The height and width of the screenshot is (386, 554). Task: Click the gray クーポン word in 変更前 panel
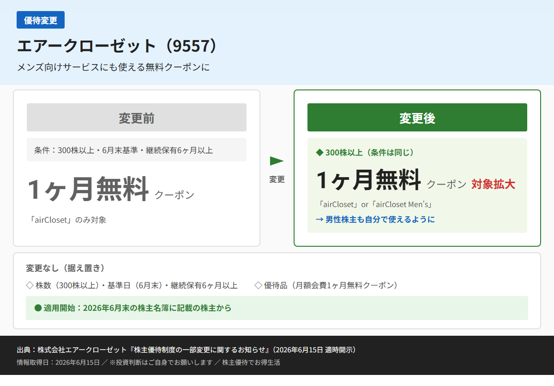tap(175, 195)
